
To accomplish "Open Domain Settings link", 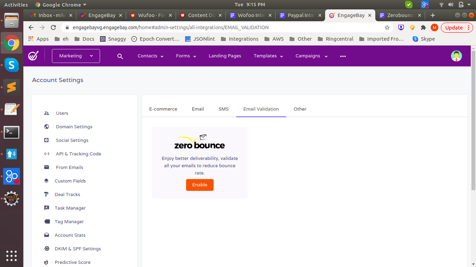I will pos(74,127).
